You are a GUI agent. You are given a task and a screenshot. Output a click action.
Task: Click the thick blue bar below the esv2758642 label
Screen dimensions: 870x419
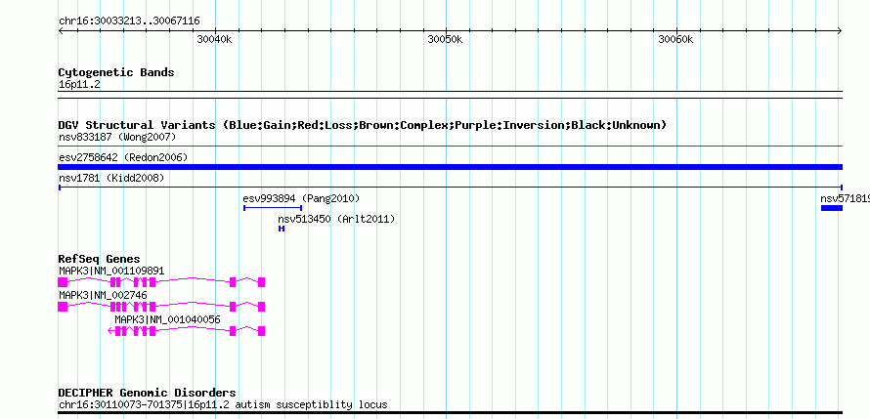pyautogui.click(x=451, y=167)
